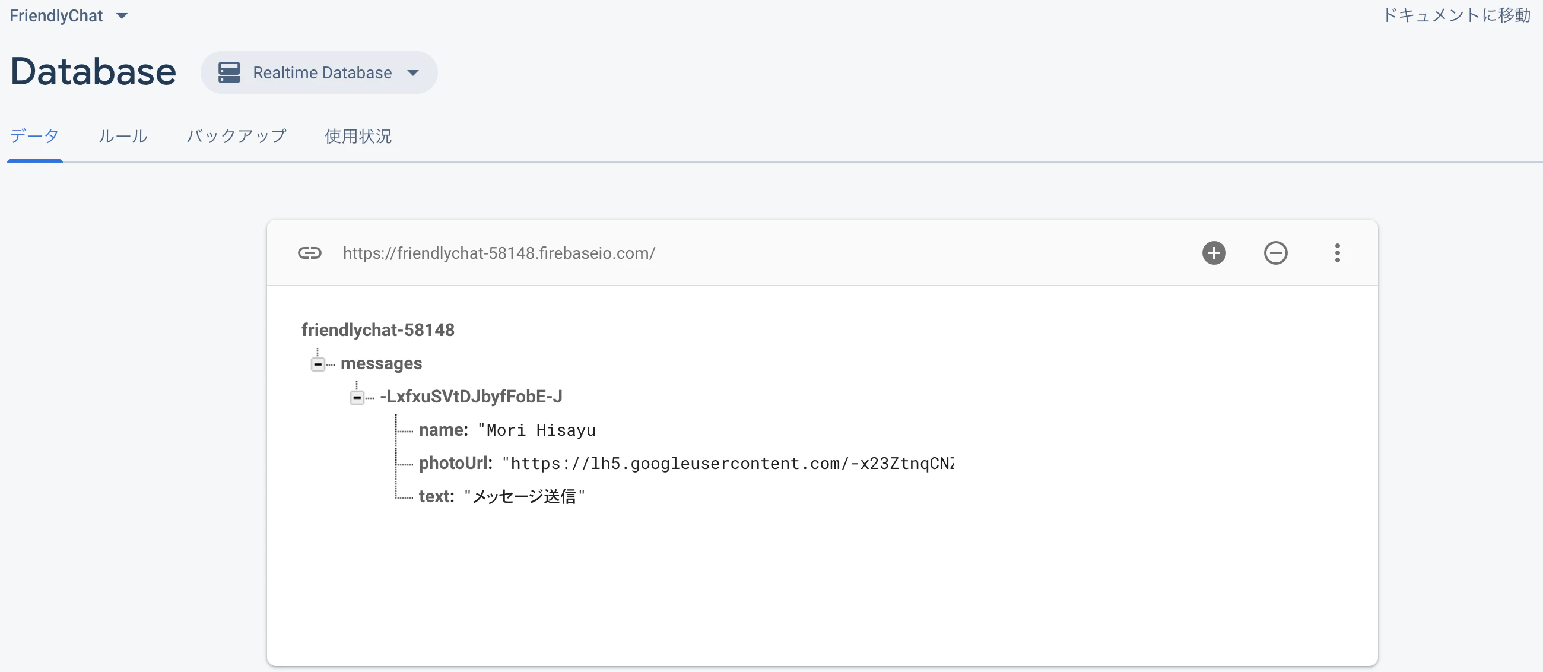The width and height of the screenshot is (1543, 672).
Task: Select the messages key label
Action: pyautogui.click(x=381, y=363)
